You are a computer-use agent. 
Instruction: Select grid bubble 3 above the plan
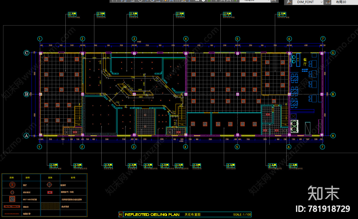point(134,39)
